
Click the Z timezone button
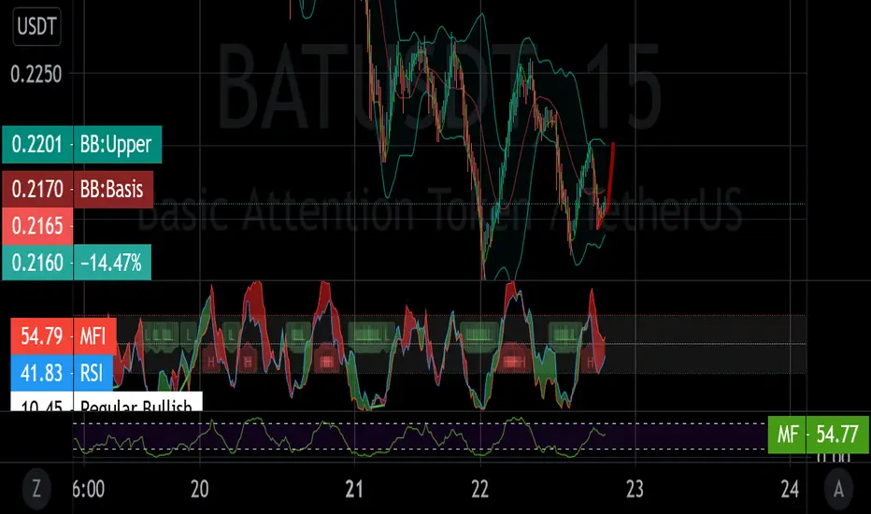pyautogui.click(x=36, y=489)
